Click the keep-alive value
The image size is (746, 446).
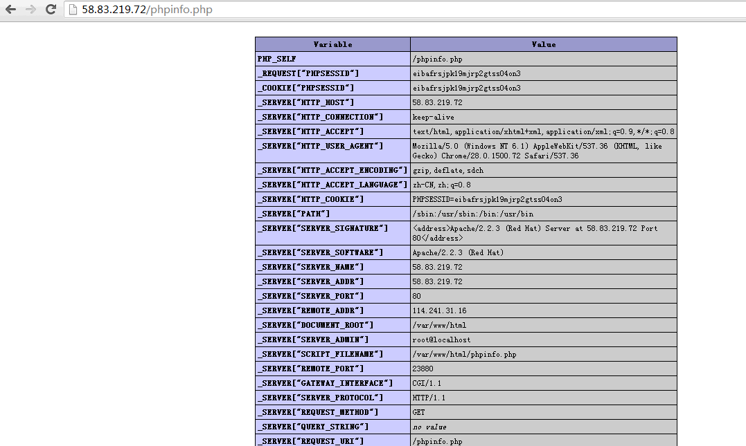[433, 118]
